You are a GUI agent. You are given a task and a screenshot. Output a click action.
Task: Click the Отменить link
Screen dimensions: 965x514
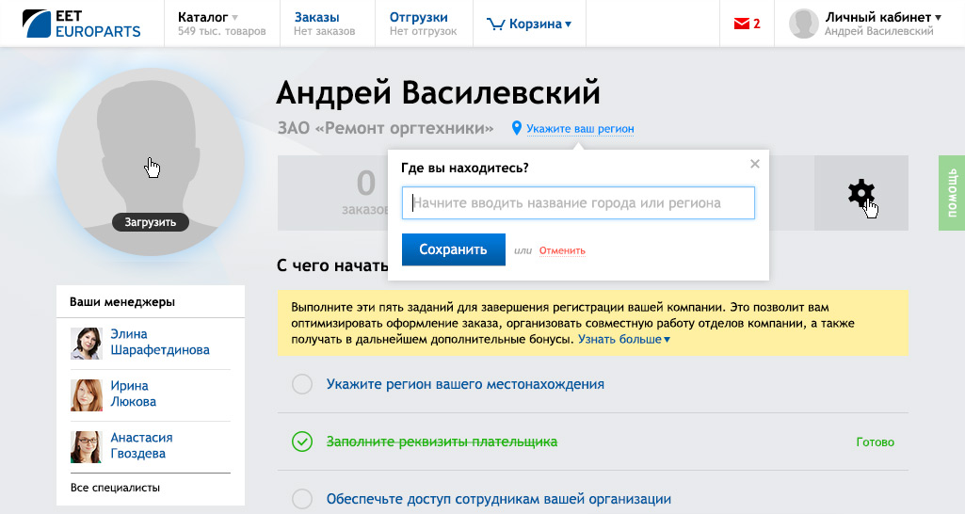pyautogui.click(x=562, y=250)
